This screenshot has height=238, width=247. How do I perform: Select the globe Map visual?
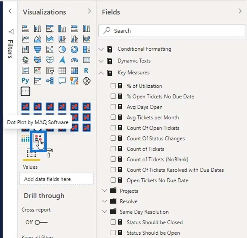(25, 60)
